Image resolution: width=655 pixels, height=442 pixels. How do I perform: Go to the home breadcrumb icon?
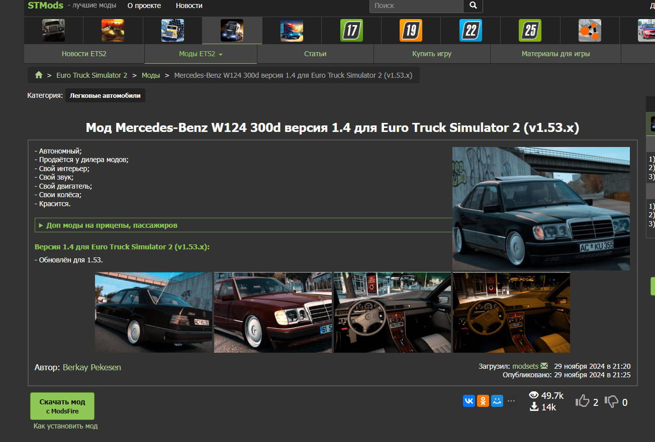point(39,75)
